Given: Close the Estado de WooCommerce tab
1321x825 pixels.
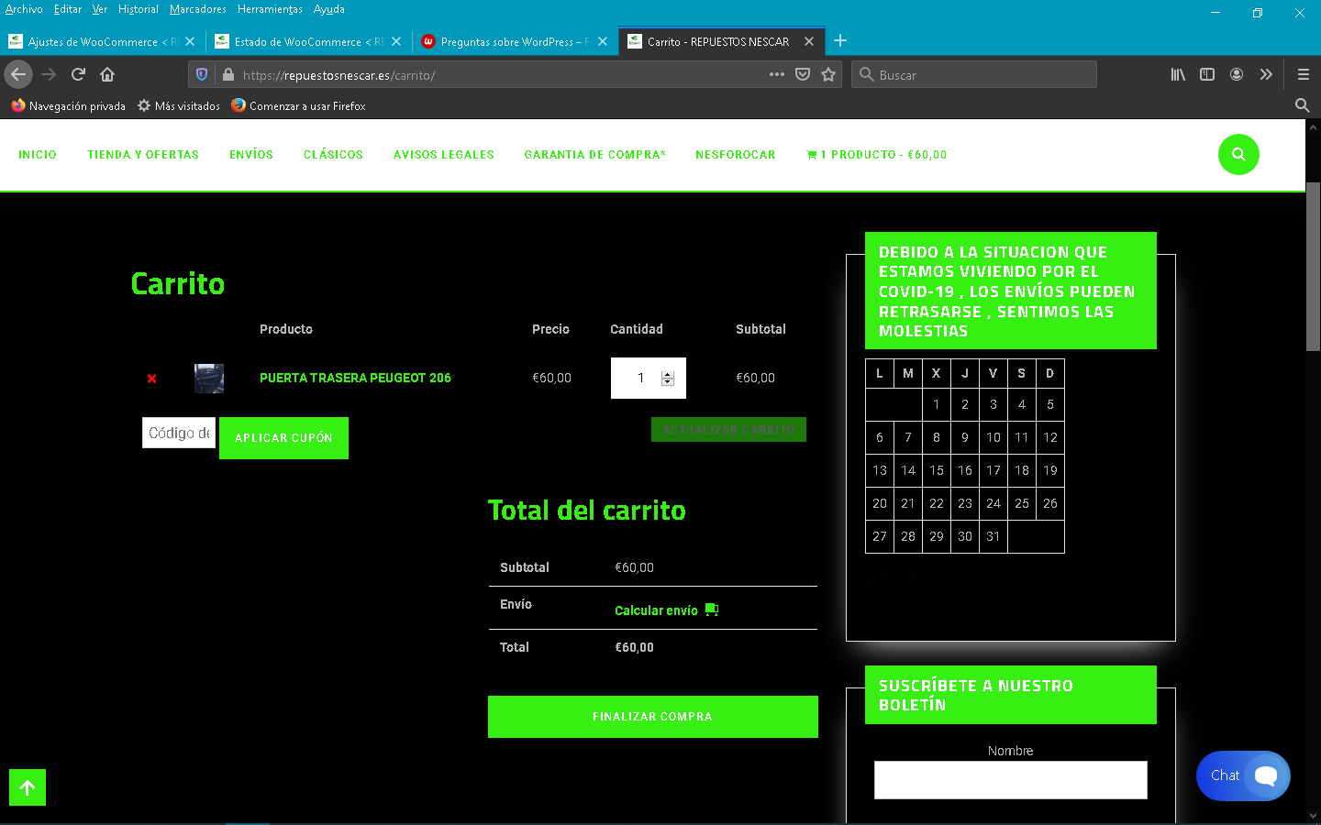Looking at the screenshot, I should pos(396,41).
